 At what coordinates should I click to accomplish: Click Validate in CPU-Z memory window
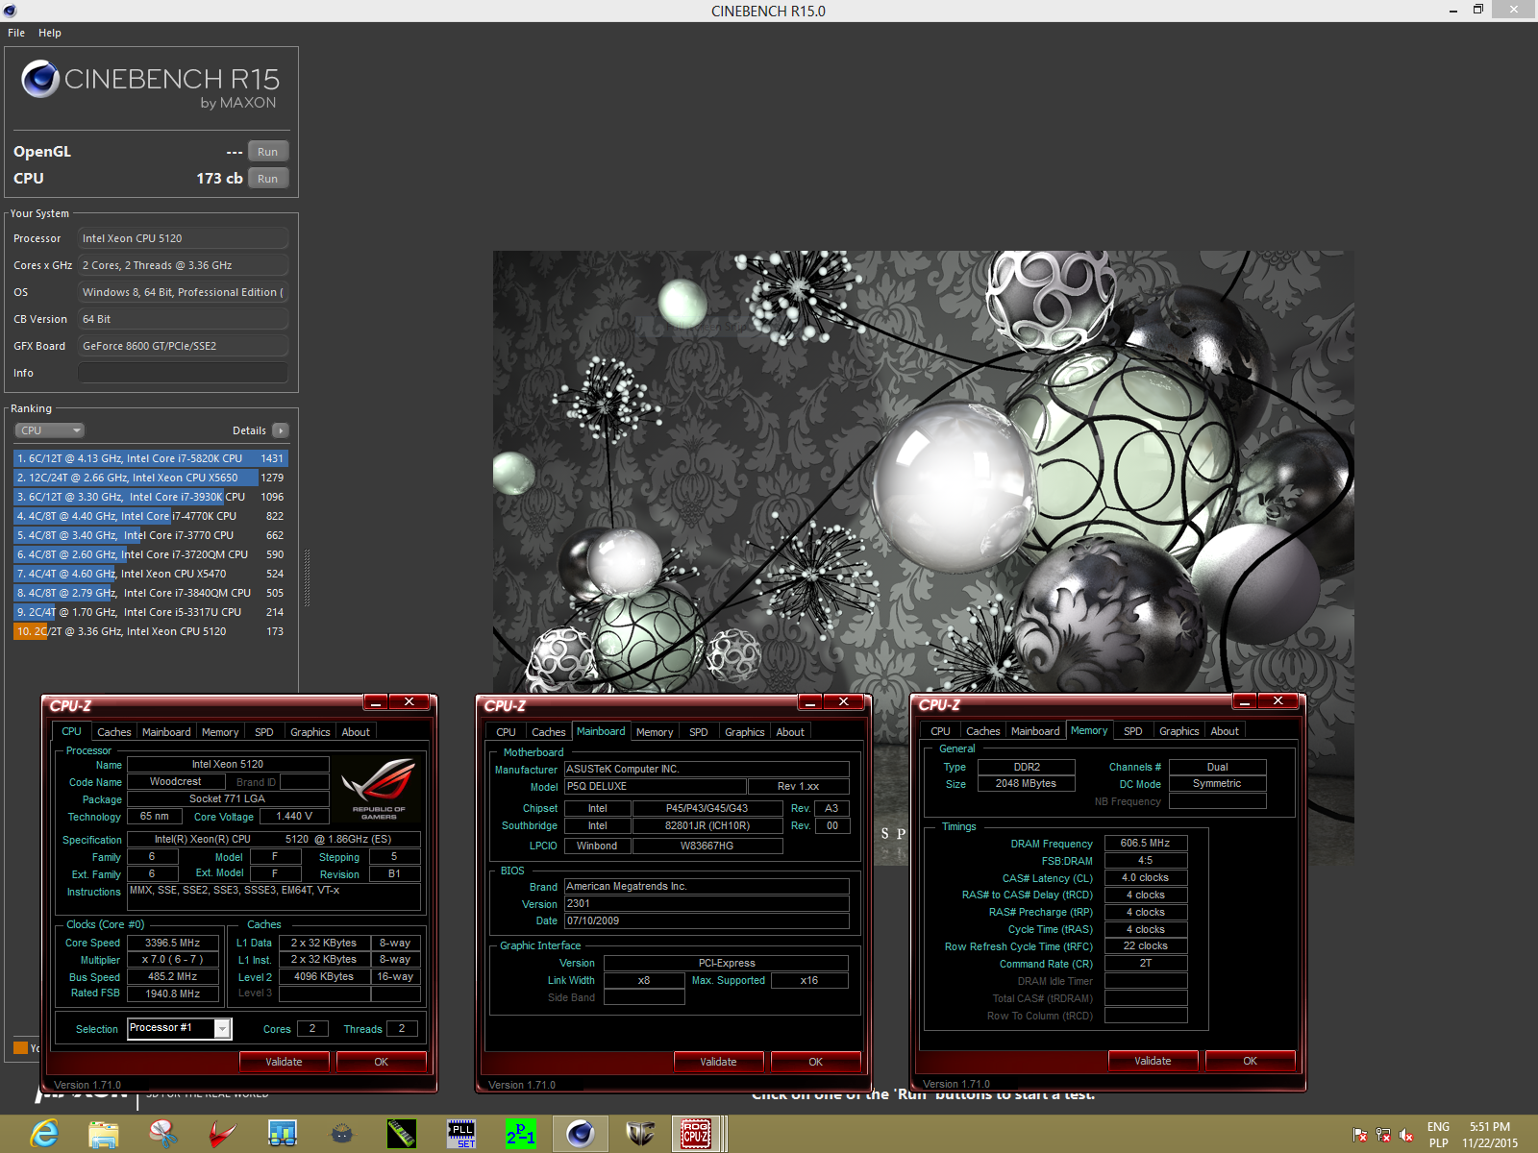pos(1153,1061)
